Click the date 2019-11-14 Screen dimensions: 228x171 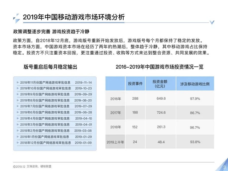83,83
